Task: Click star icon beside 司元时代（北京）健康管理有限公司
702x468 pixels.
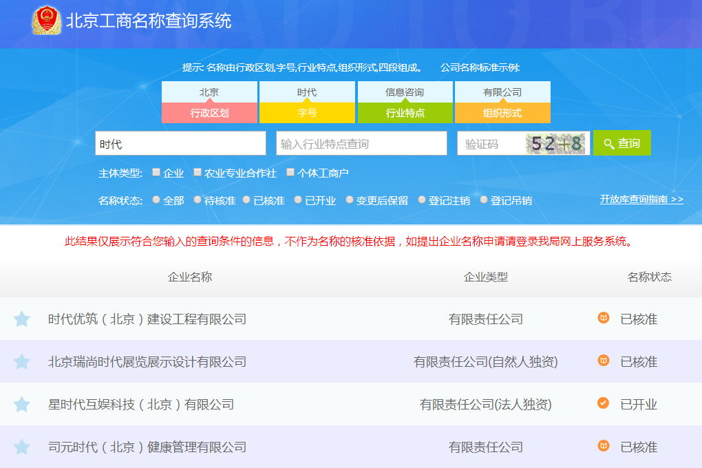Action: pos(22,447)
